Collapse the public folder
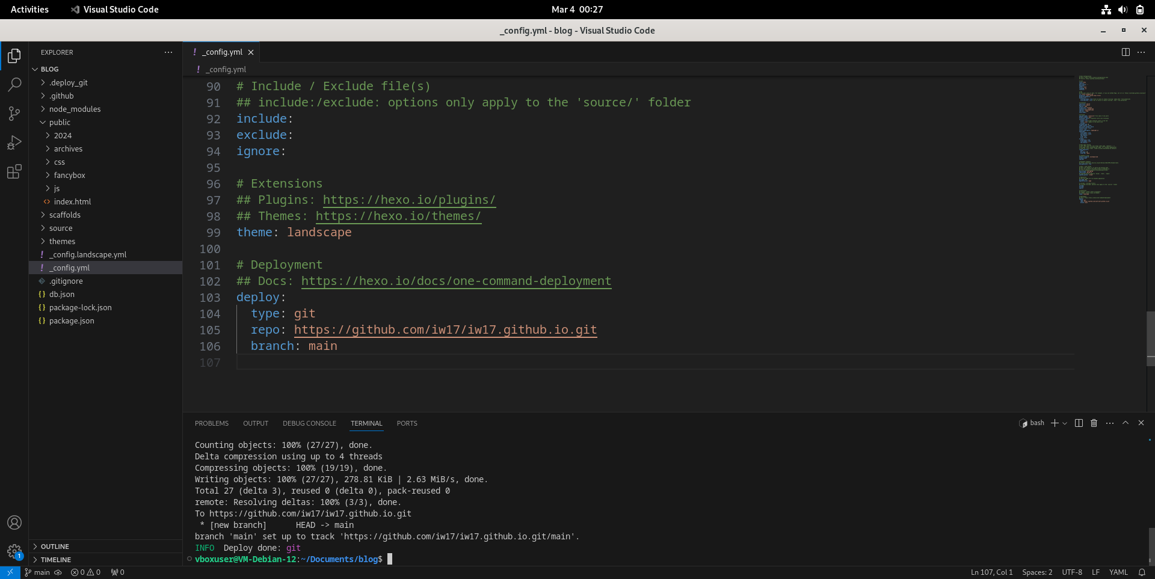This screenshot has height=579, width=1155. click(x=105, y=123)
